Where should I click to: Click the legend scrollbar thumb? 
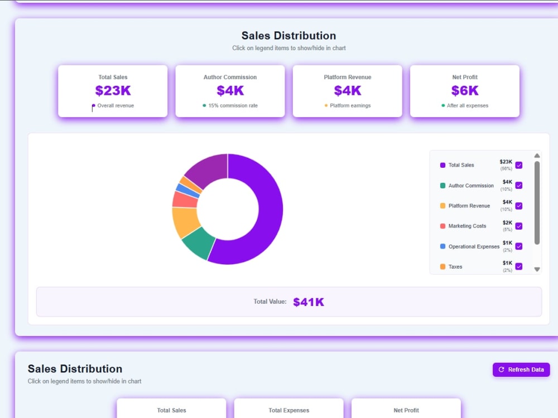point(537,203)
